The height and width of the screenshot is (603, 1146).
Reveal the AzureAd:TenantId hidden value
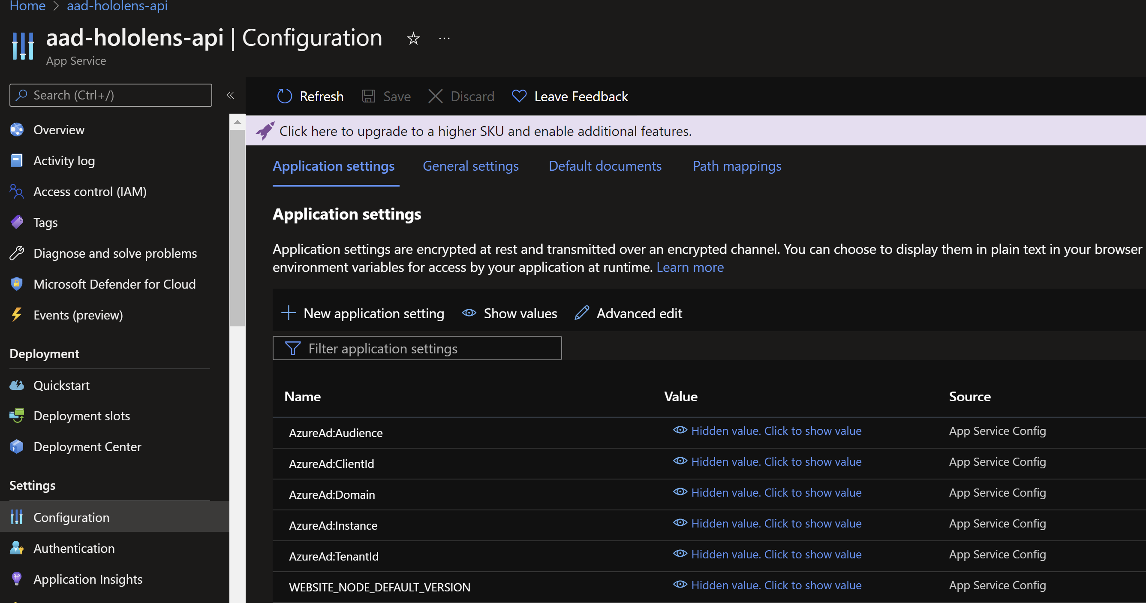coord(767,554)
